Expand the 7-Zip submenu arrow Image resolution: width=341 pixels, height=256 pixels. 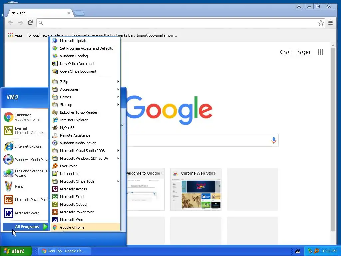[118, 82]
